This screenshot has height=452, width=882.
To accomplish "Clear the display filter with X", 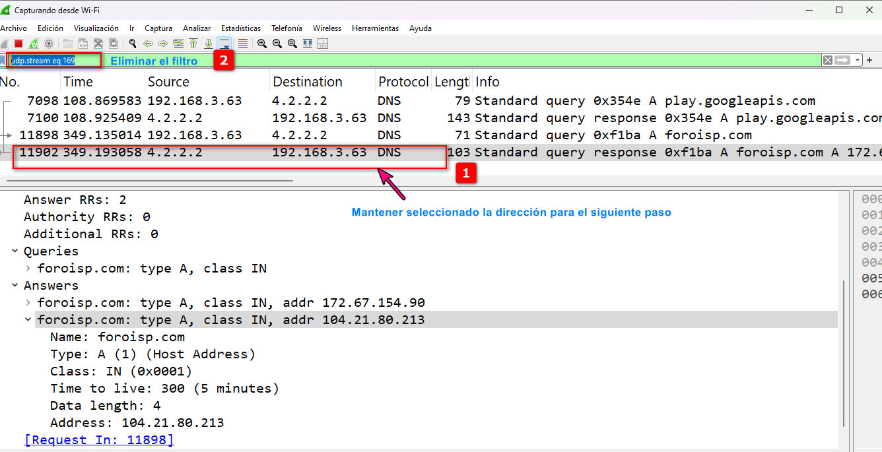I will 827,60.
